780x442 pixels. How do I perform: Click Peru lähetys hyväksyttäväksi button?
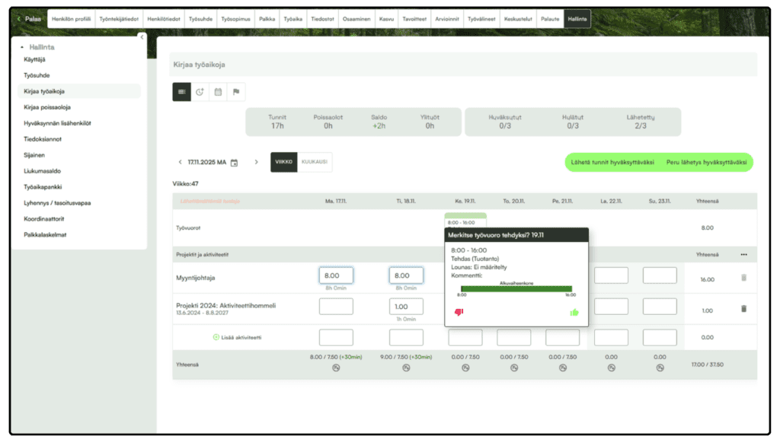click(x=706, y=162)
